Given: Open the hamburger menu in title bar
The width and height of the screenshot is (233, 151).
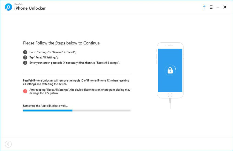Looking at the screenshot, I should [x=211, y=7].
